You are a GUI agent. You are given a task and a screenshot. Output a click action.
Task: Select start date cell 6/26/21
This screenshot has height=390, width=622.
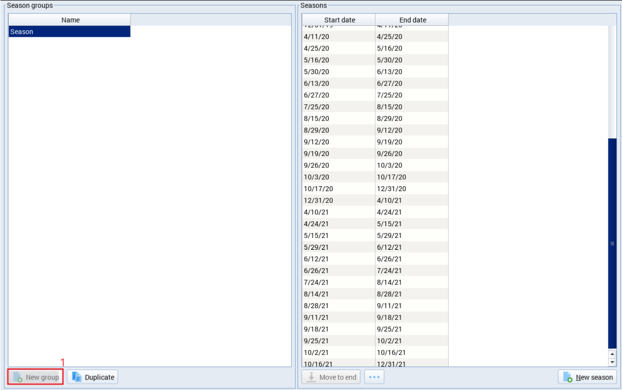tap(338, 270)
